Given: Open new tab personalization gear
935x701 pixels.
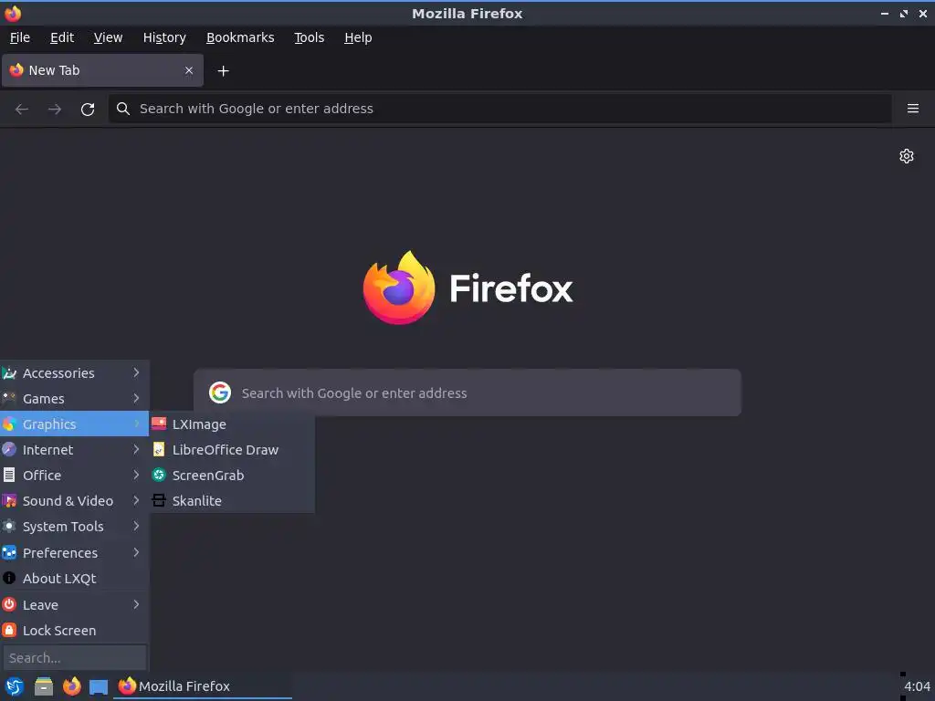Looking at the screenshot, I should (x=907, y=156).
